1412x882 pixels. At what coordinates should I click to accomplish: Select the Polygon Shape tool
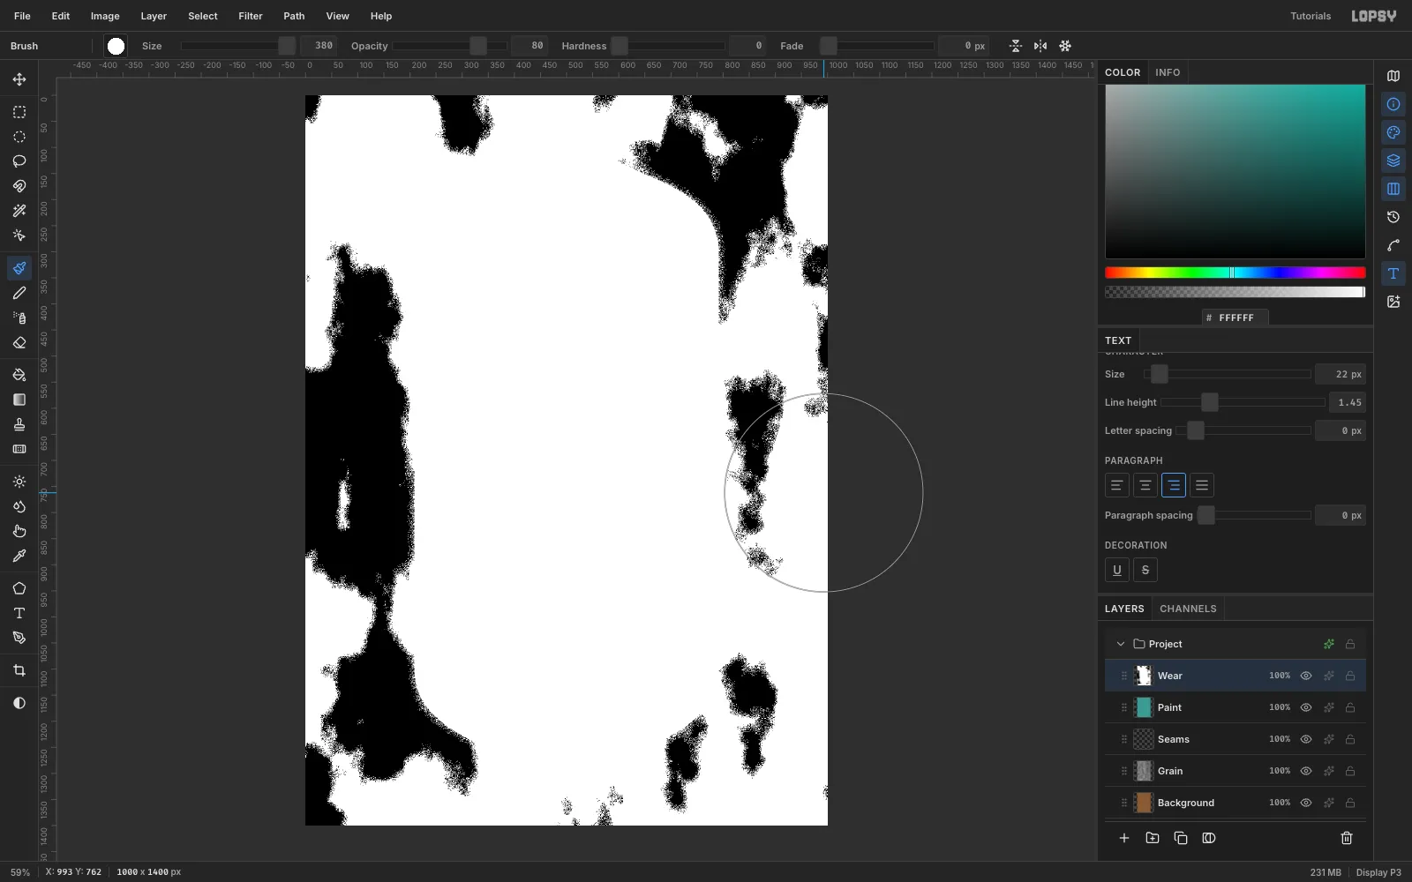pyautogui.click(x=19, y=588)
